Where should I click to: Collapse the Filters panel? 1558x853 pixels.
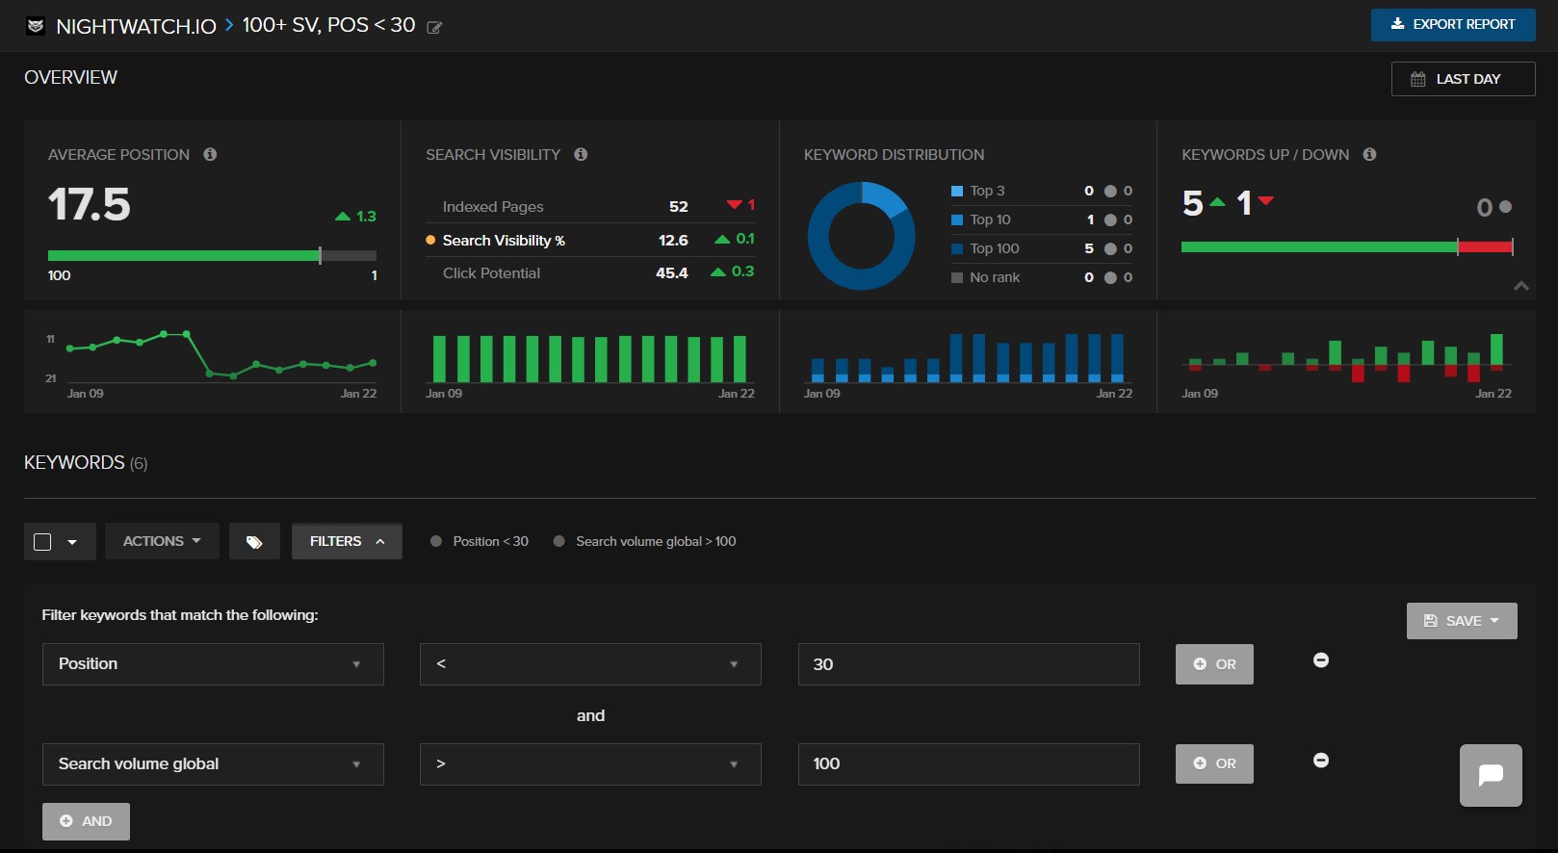[x=347, y=542]
